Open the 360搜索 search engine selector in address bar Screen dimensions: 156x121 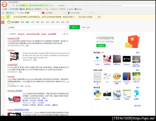point(24,5)
